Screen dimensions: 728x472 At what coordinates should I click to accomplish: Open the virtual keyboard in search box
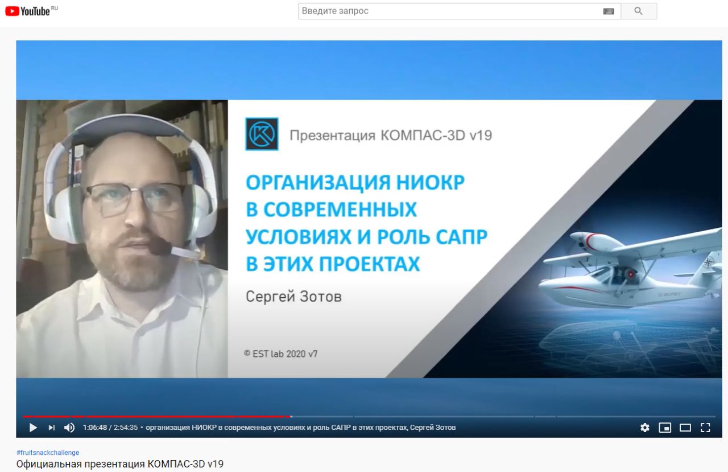click(609, 11)
